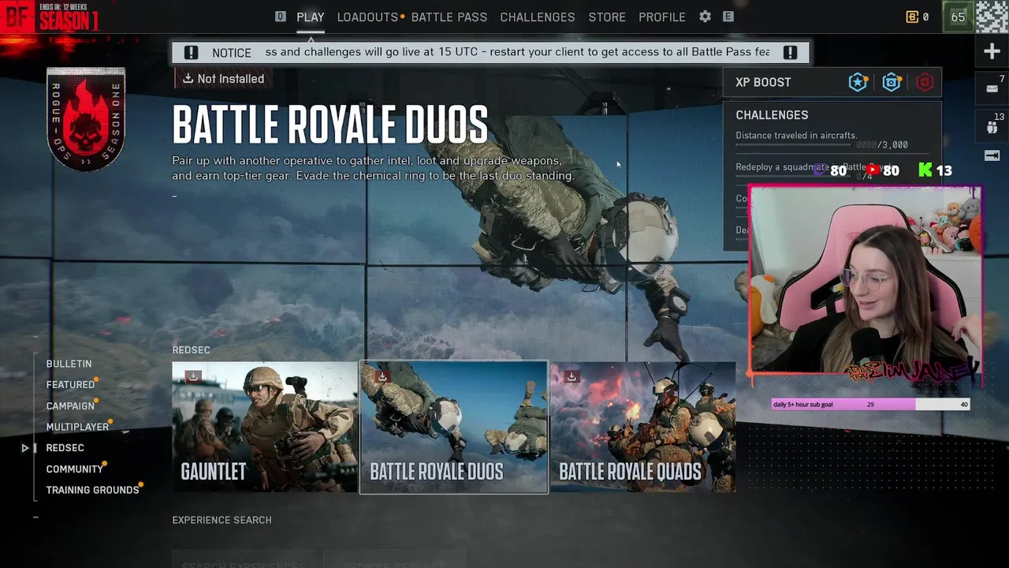Go to the CHALLENGES tab

coord(538,17)
